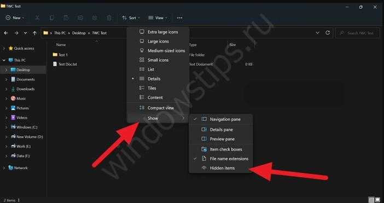Expand Quick access tree node
The image size is (384, 203).
click(4, 49)
